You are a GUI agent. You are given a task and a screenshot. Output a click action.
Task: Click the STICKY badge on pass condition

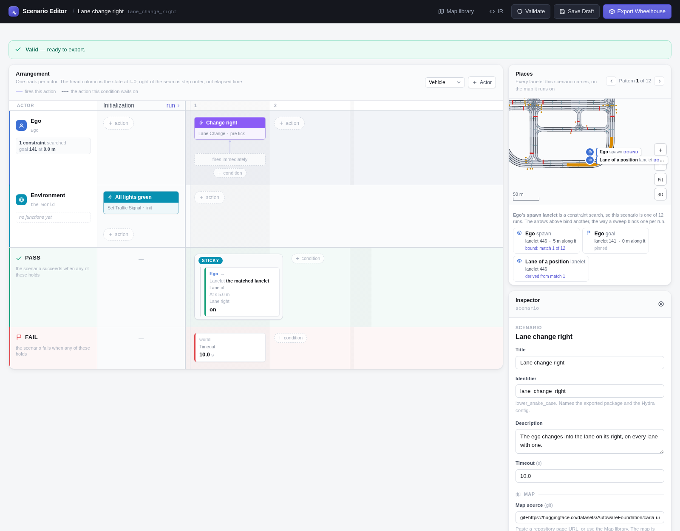coord(210,260)
